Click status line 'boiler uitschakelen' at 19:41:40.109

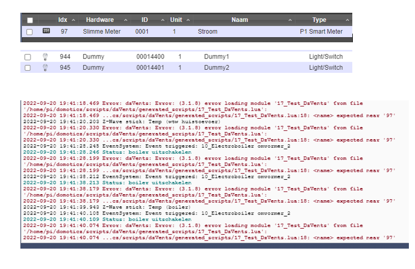pos(107,220)
